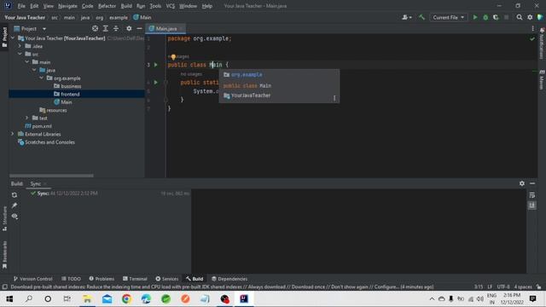Open Current File run configuration dropdown
546x307 pixels.
(x=448, y=17)
